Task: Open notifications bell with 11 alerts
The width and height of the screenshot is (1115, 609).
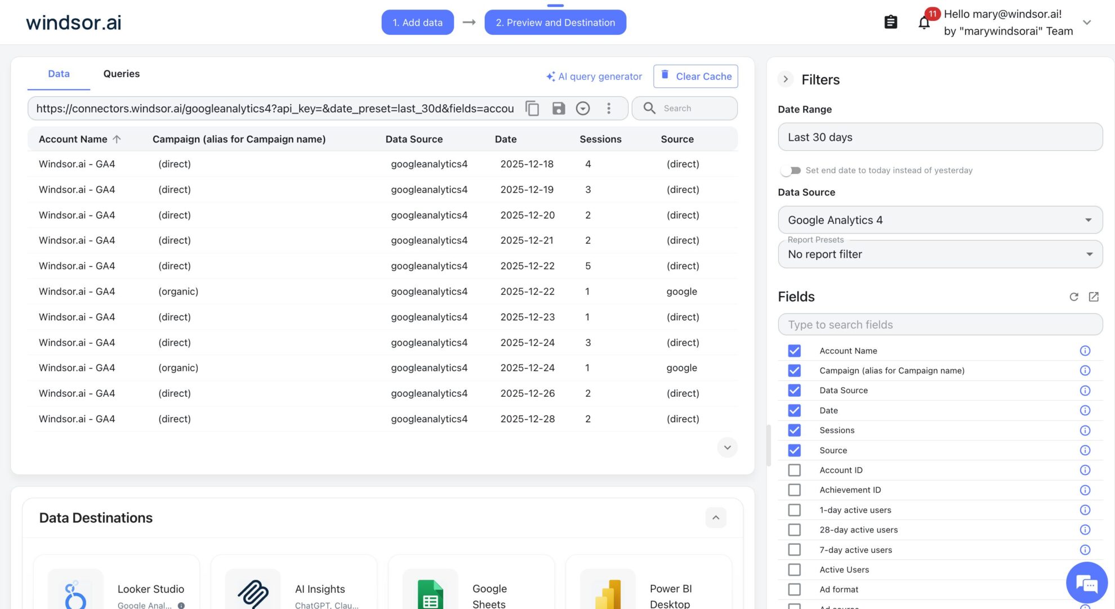Action: click(924, 23)
